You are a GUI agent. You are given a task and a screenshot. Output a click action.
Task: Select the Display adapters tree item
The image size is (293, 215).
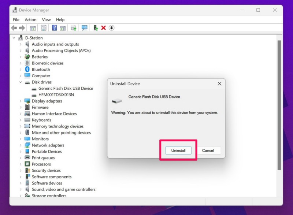(47, 101)
